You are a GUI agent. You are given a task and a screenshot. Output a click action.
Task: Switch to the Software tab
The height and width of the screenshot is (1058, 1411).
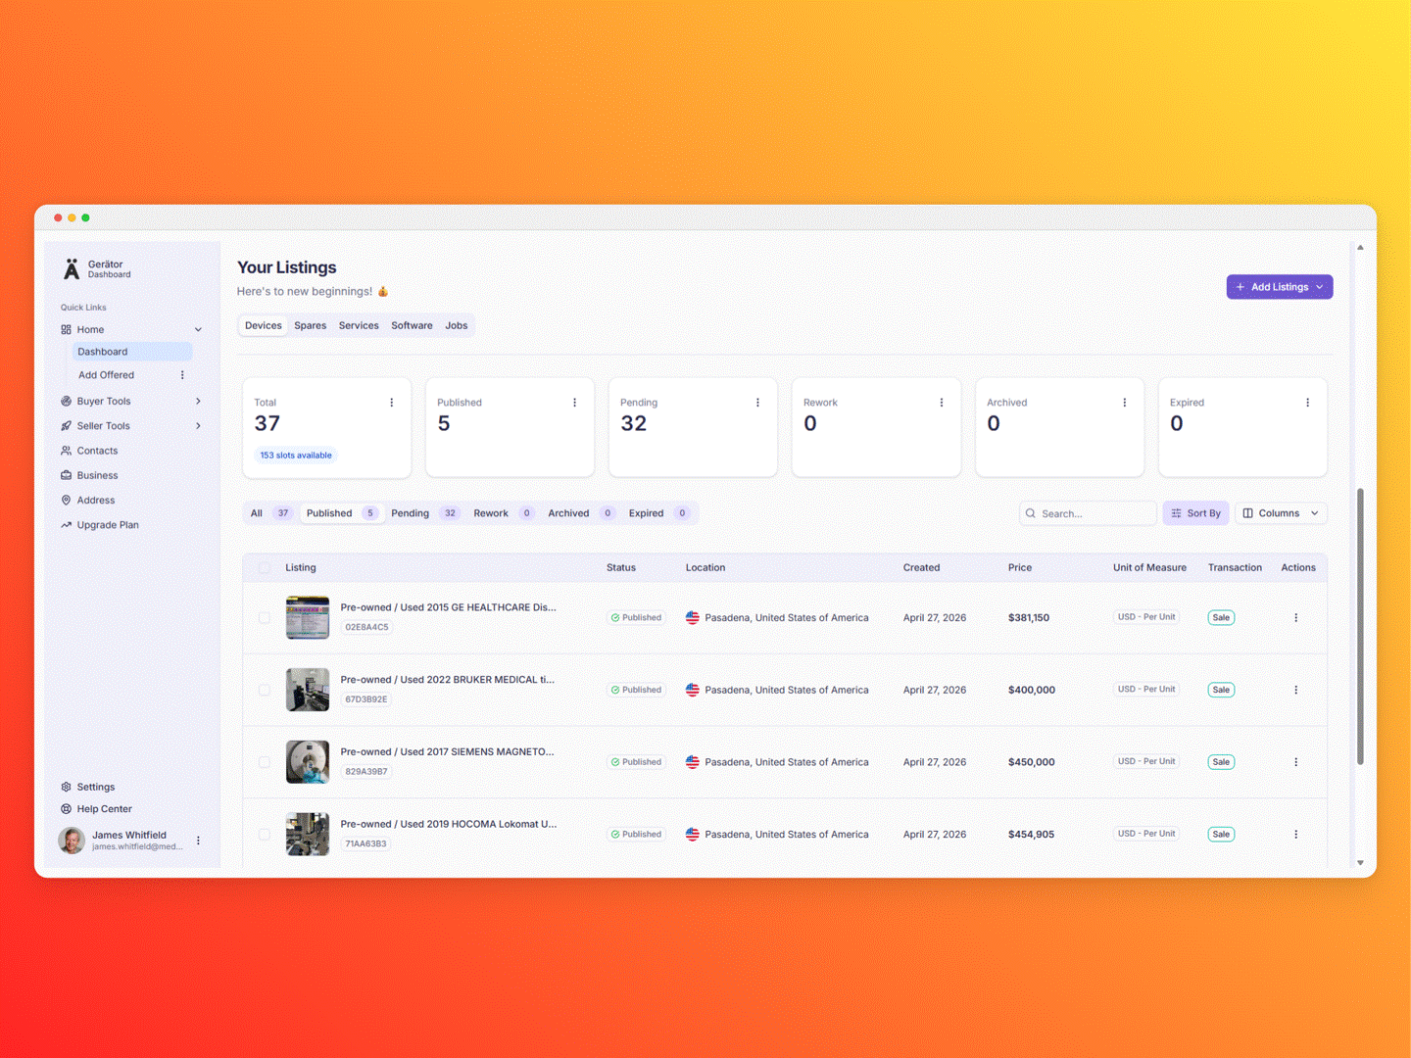coord(412,326)
